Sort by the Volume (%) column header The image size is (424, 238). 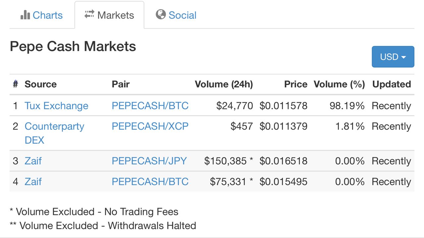click(339, 84)
